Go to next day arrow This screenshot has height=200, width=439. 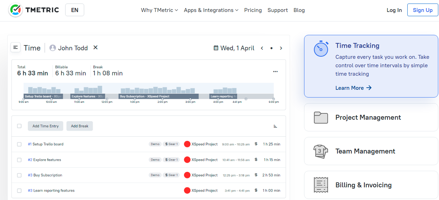(x=281, y=48)
